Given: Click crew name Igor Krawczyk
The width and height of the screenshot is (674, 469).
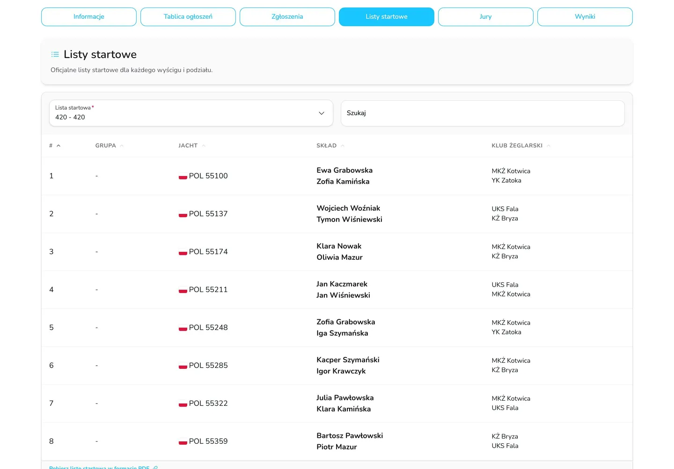Looking at the screenshot, I should (x=341, y=371).
